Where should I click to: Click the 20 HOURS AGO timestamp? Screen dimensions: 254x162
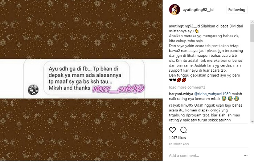(x=179, y=144)
